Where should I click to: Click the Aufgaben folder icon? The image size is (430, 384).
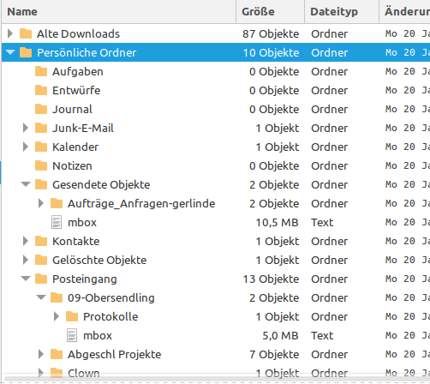coord(41,71)
